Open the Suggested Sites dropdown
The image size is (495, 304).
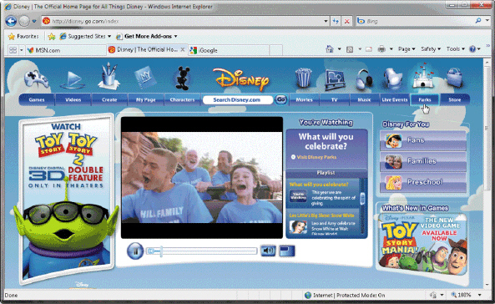pos(85,37)
